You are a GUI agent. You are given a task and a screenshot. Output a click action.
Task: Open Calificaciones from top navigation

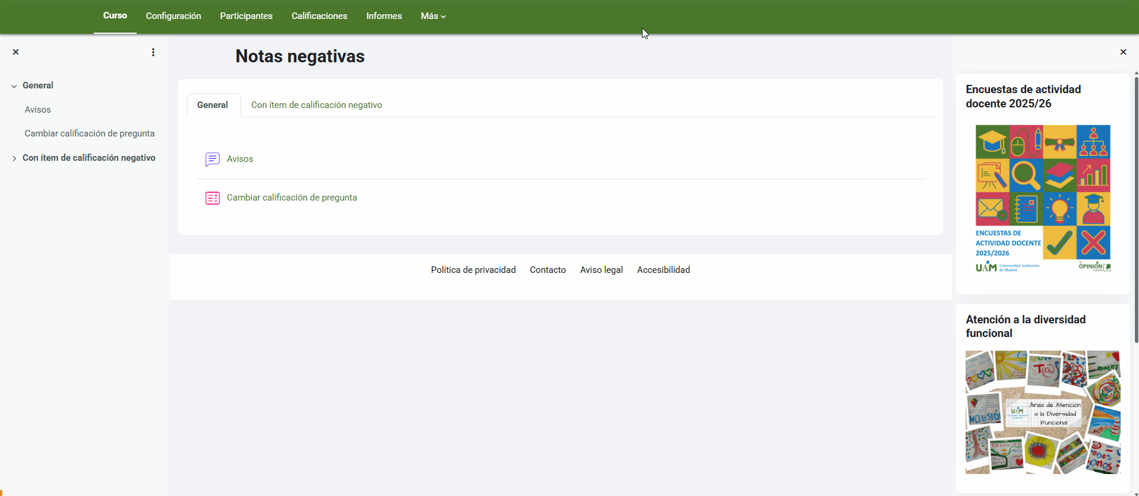pos(319,16)
